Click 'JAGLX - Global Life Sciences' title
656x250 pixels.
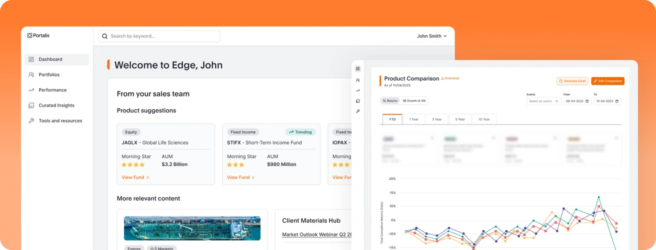[155, 142]
